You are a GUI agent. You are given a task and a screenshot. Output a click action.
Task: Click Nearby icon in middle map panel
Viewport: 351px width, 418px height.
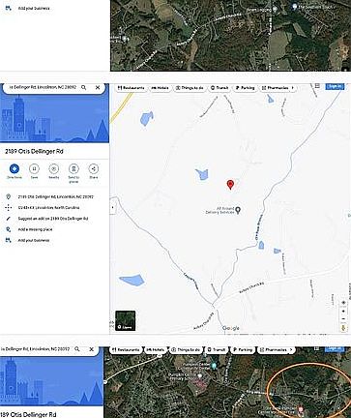pos(54,168)
